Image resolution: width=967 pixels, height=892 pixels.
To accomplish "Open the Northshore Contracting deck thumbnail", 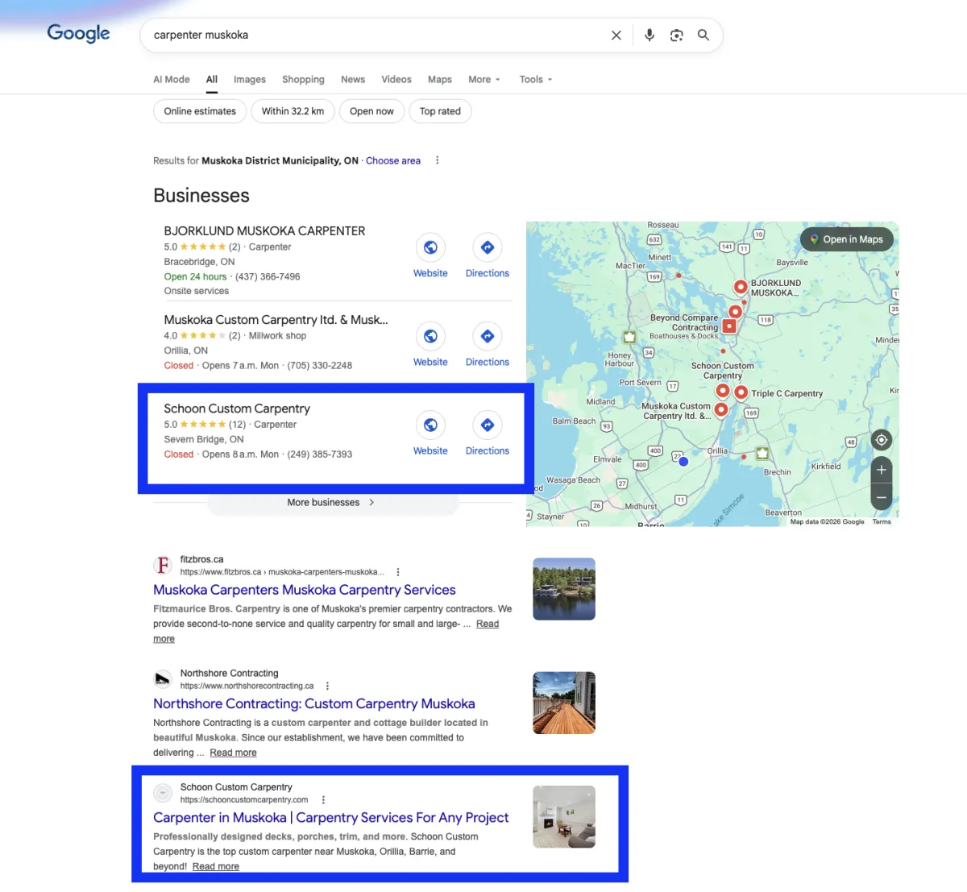I will [564, 703].
